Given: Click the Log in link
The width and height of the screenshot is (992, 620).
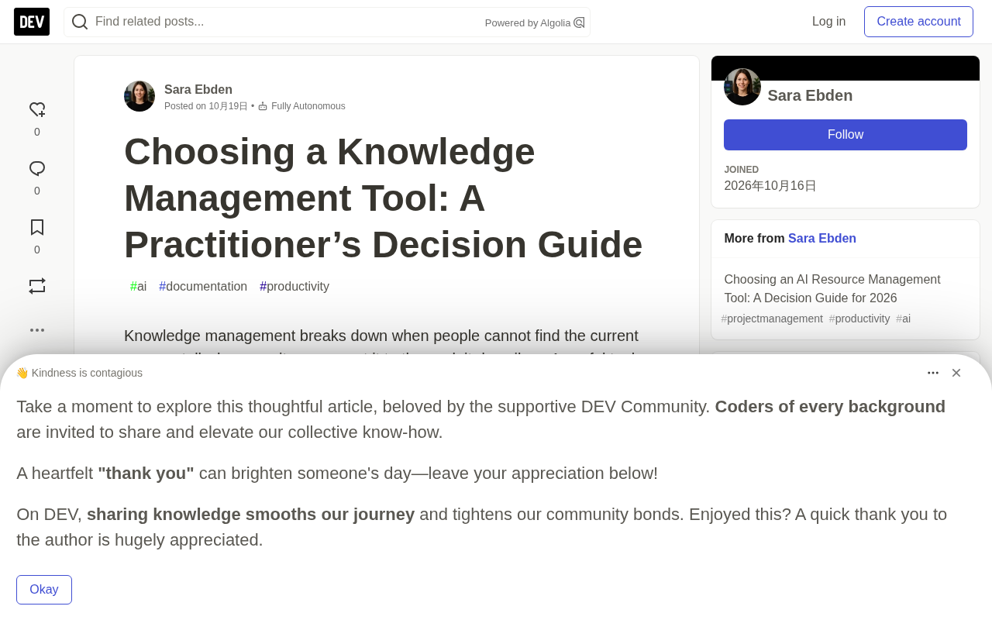Looking at the screenshot, I should coord(828,22).
